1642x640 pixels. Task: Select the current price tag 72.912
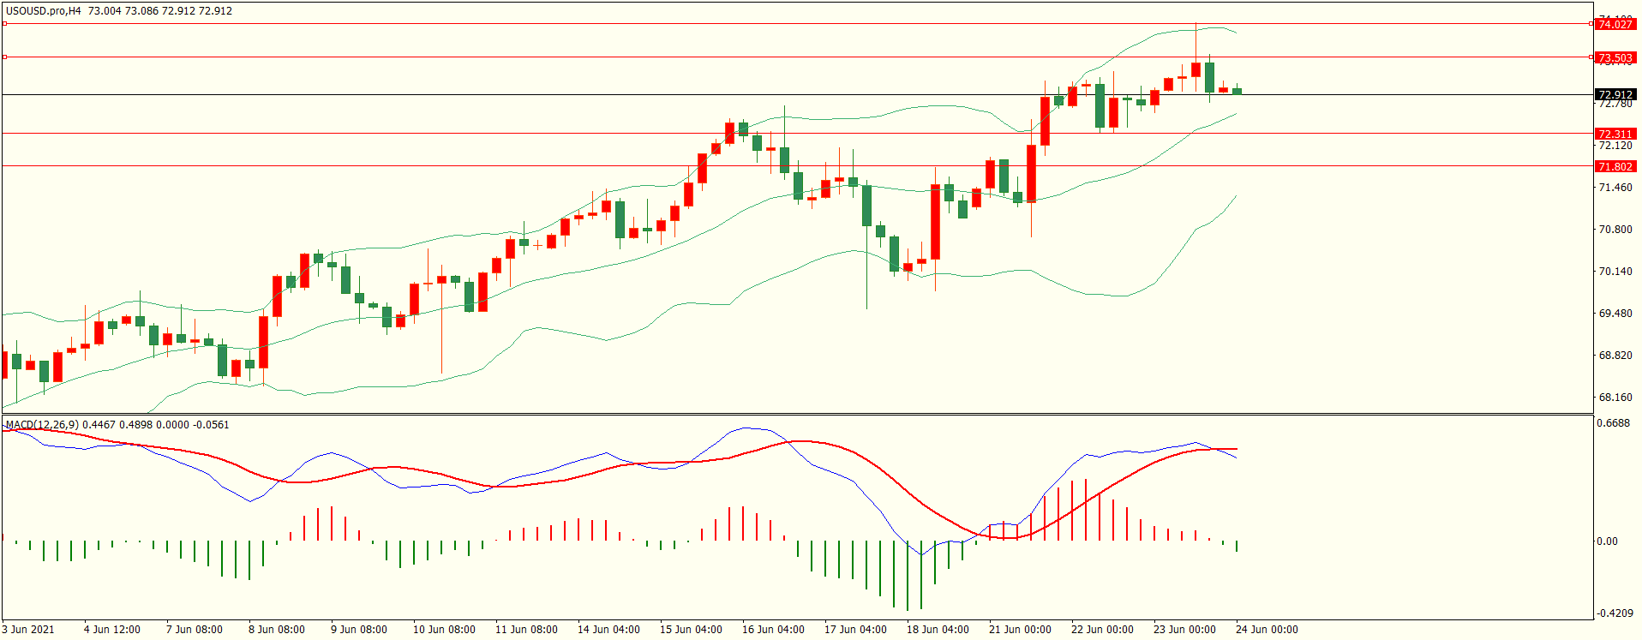click(1615, 95)
